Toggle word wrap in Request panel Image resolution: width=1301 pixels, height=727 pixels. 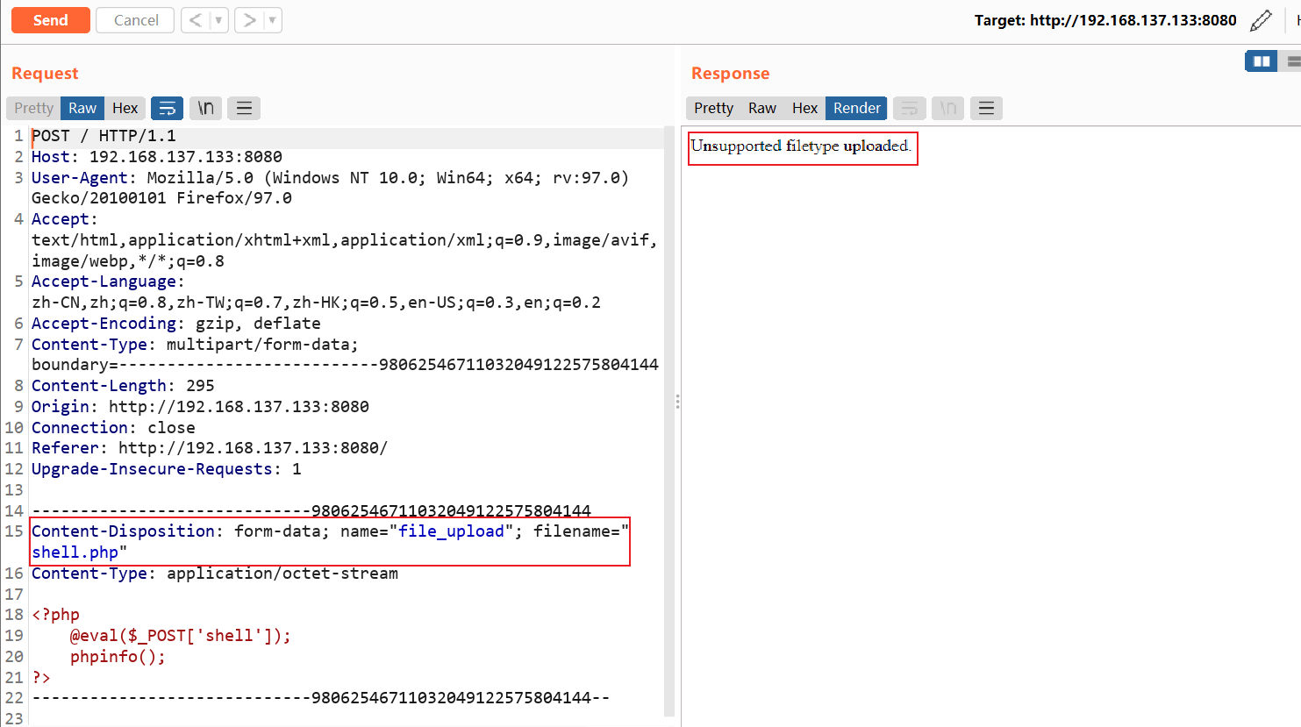[167, 108]
